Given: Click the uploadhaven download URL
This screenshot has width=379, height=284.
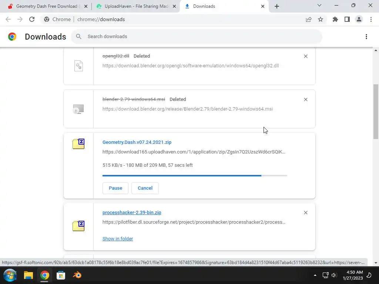Looking at the screenshot, I should click(x=194, y=152).
